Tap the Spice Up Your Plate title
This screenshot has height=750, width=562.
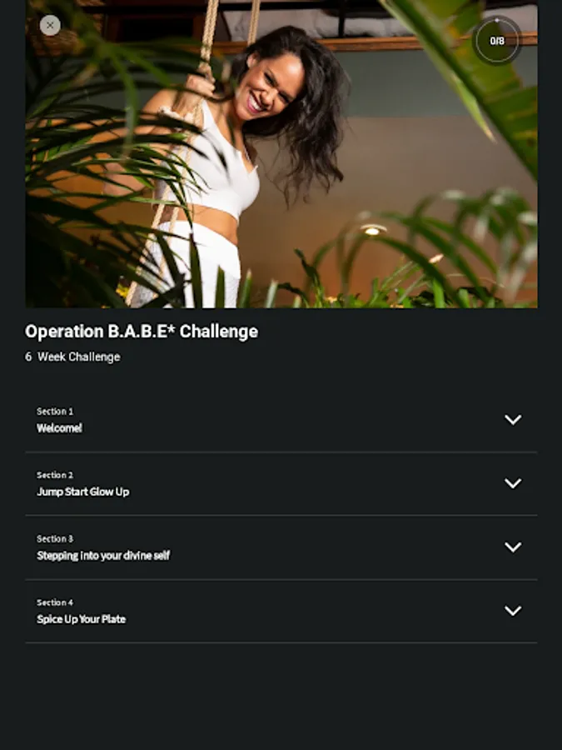coord(82,619)
